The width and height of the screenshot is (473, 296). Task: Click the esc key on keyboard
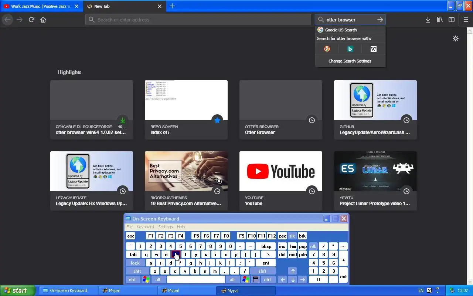[x=131, y=236]
